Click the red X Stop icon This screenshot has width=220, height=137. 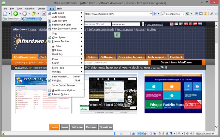click(x=44, y=14)
